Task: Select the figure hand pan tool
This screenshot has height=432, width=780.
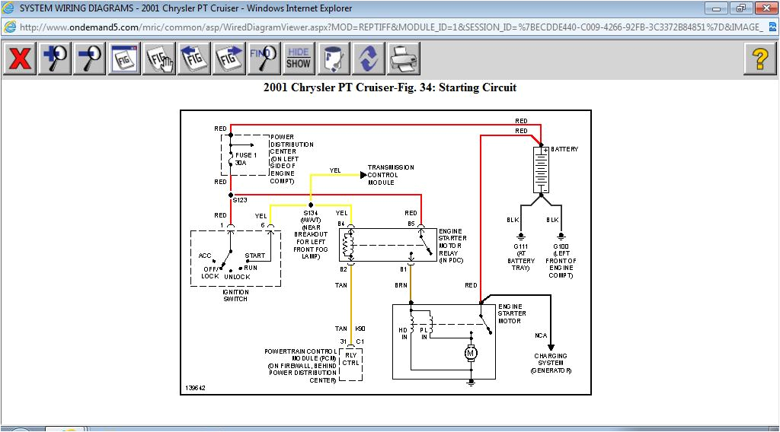Action: pos(160,59)
